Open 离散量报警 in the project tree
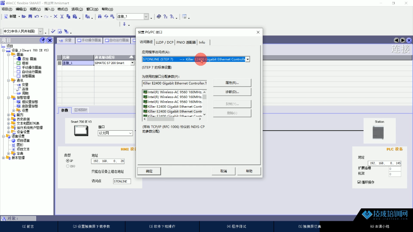Screen dimensions: 413x232 tap(30, 106)
